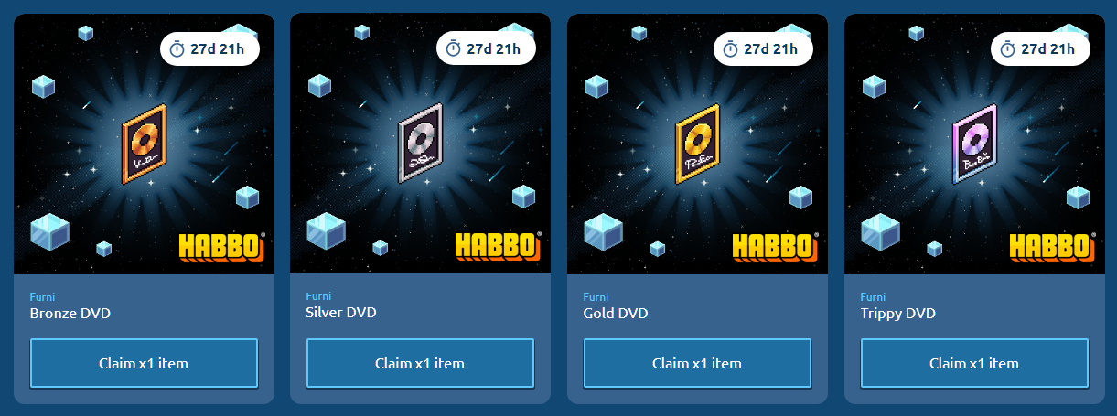The height and width of the screenshot is (416, 1117).
Task: Click the Habbo logo on Trippy DVD card
Action: point(1053,247)
